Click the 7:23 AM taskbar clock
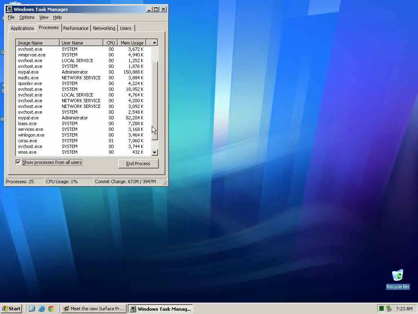418x314 pixels. [404, 309]
